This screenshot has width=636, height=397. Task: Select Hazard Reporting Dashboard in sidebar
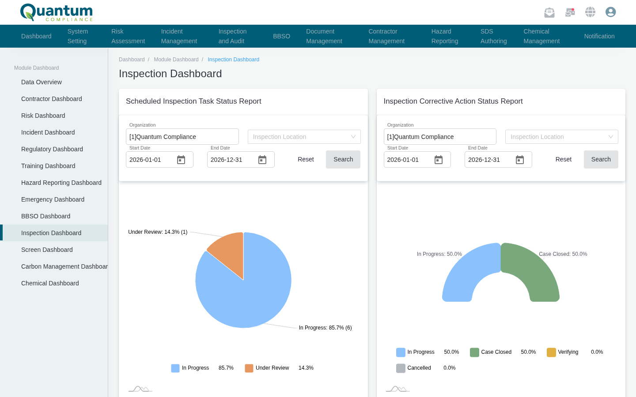pyautogui.click(x=54, y=183)
